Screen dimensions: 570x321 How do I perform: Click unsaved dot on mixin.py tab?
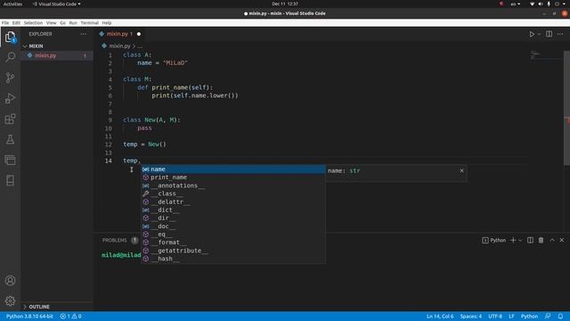[x=139, y=34]
